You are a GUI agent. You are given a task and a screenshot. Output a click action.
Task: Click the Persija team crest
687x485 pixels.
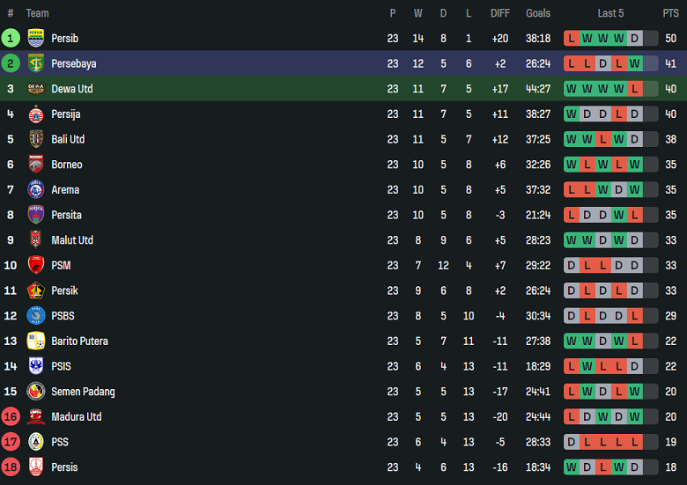click(x=36, y=114)
